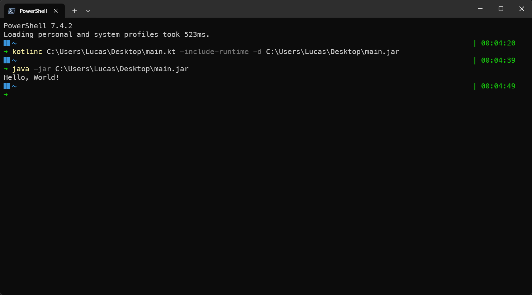Click the Hello, World! output line
The width and height of the screenshot is (532, 295).
tap(32, 77)
